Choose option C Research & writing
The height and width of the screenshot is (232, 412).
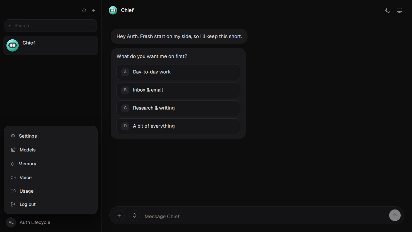[178, 108]
